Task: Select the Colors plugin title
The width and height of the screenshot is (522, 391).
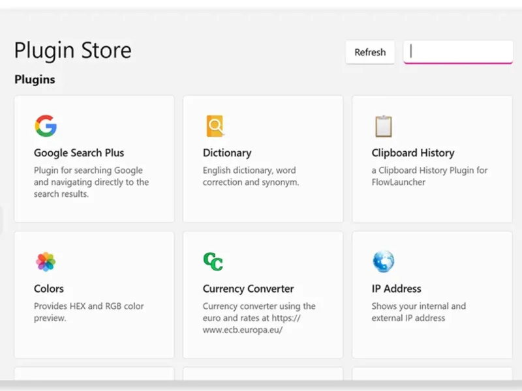Action: click(x=48, y=289)
